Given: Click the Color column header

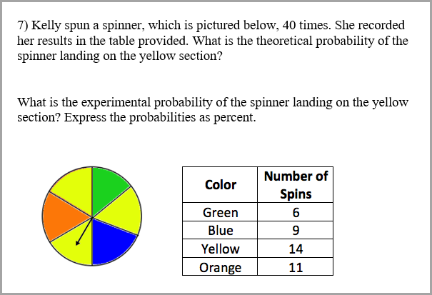Looking at the screenshot, I should pos(220,185).
